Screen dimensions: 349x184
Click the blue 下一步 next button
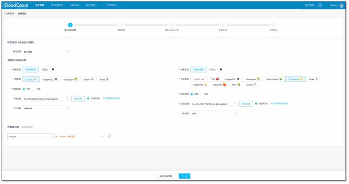click(x=185, y=176)
